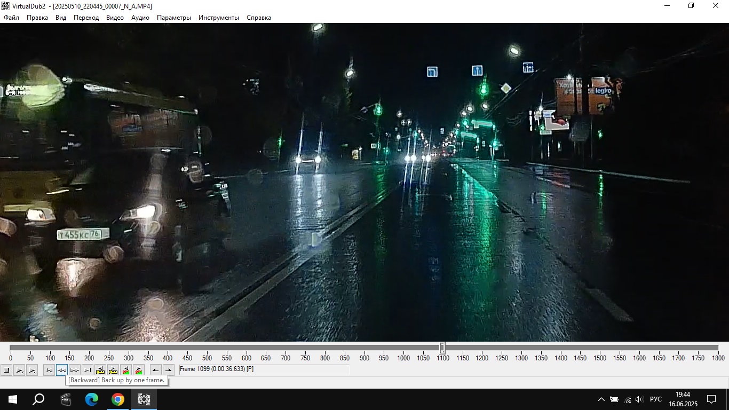Expand hidden system tray icons
The height and width of the screenshot is (410, 729).
pos(601,399)
